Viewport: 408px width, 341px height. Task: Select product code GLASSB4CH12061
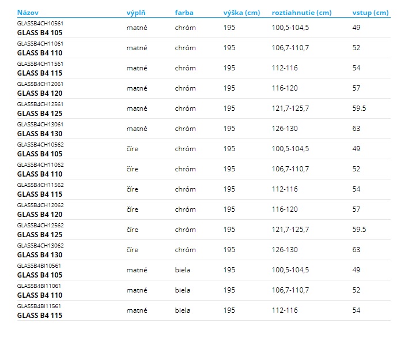[x=40, y=84]
